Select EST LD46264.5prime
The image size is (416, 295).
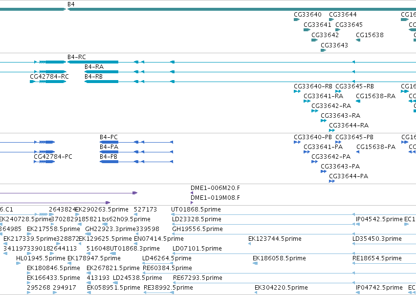tap(167, 258)
